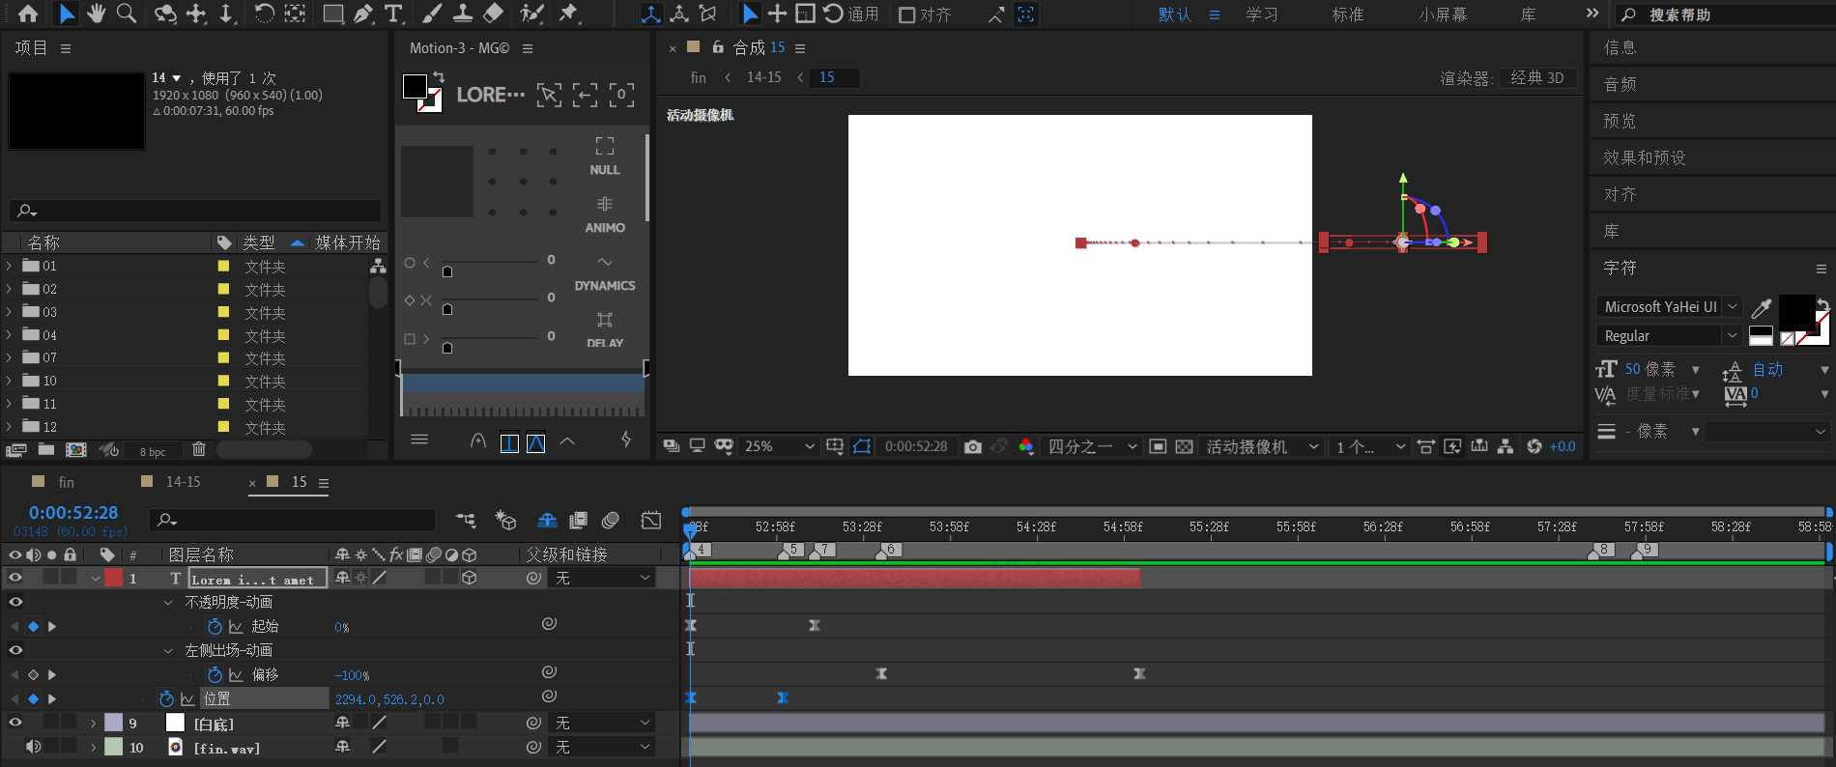Expand layer 9 白底 properties

pyautogui.click(x=94, y=723)
